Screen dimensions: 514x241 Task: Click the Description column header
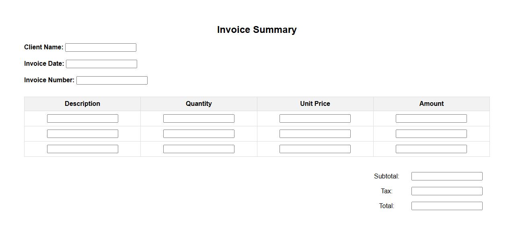coord(82,103)
